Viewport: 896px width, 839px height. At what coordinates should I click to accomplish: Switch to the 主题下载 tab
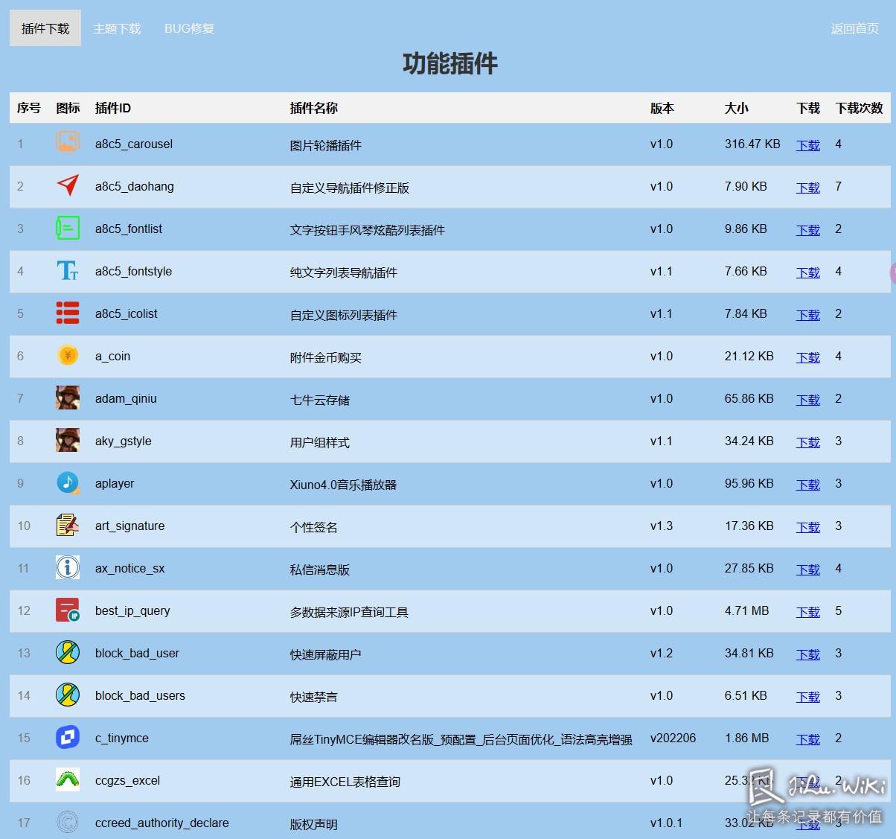(x=117, y=28)
